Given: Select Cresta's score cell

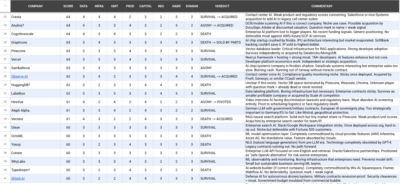Looking at the screenshot, I should pyautogui.click(x=68, y=17).
